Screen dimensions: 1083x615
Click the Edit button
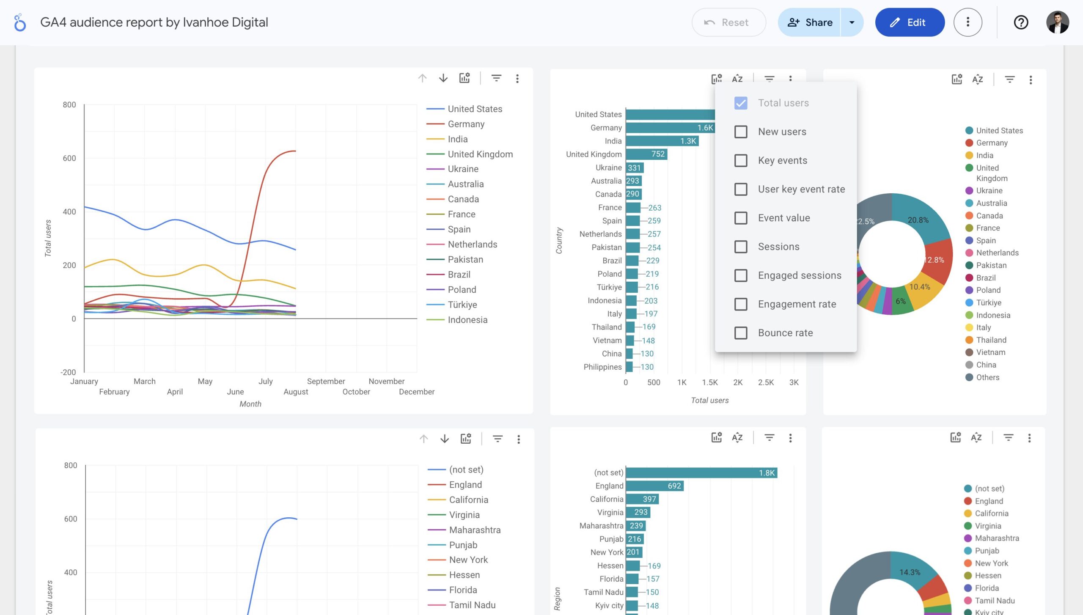910,22
